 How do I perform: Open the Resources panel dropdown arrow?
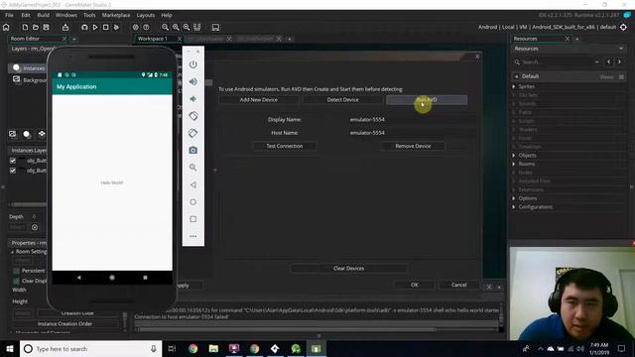pos(621,49)
